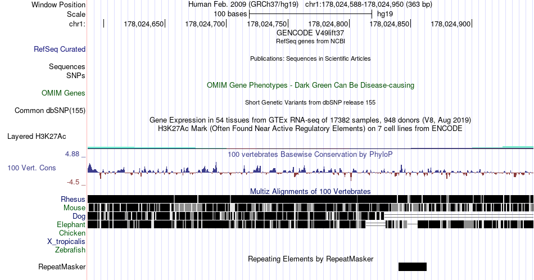The height and width of the screenshot is (280, 534).
Task: Select the Dog alignment row label
Action: (x=79, y=216)
